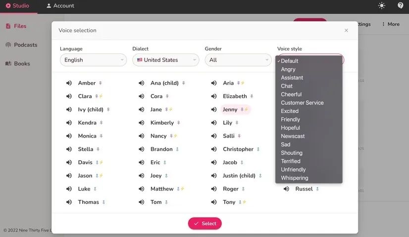Choose the Angry voice style

coord(309,69)
